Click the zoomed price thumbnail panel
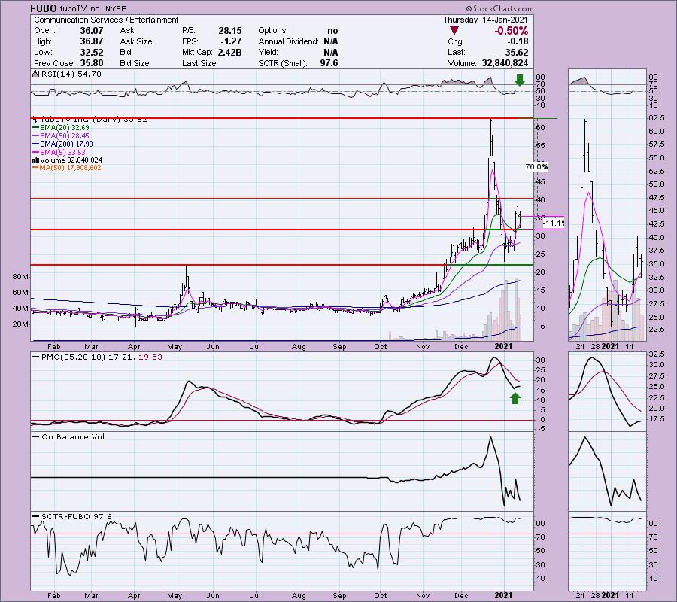Screen dimensions: 677x602 pyautogui.click(x=607, y=228)
